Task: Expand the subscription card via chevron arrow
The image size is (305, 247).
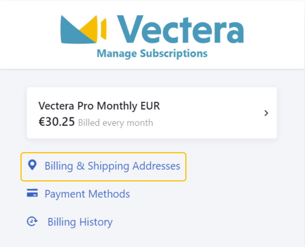Action: pyautogui.click(x=266, y=113)
